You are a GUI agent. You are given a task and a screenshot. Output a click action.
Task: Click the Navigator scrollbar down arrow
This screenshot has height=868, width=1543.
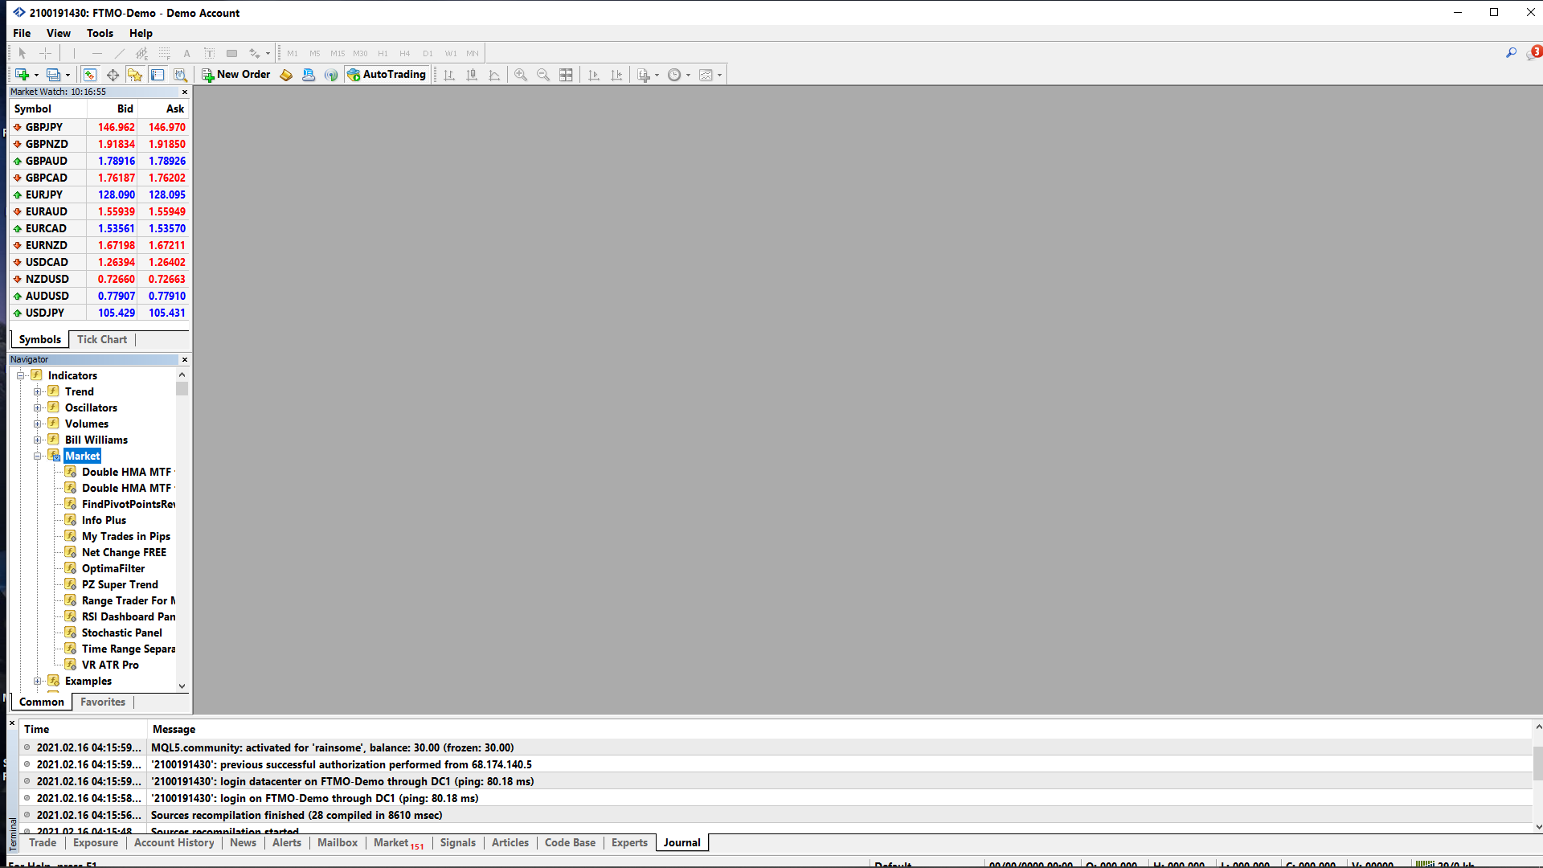tap(182, 686)
